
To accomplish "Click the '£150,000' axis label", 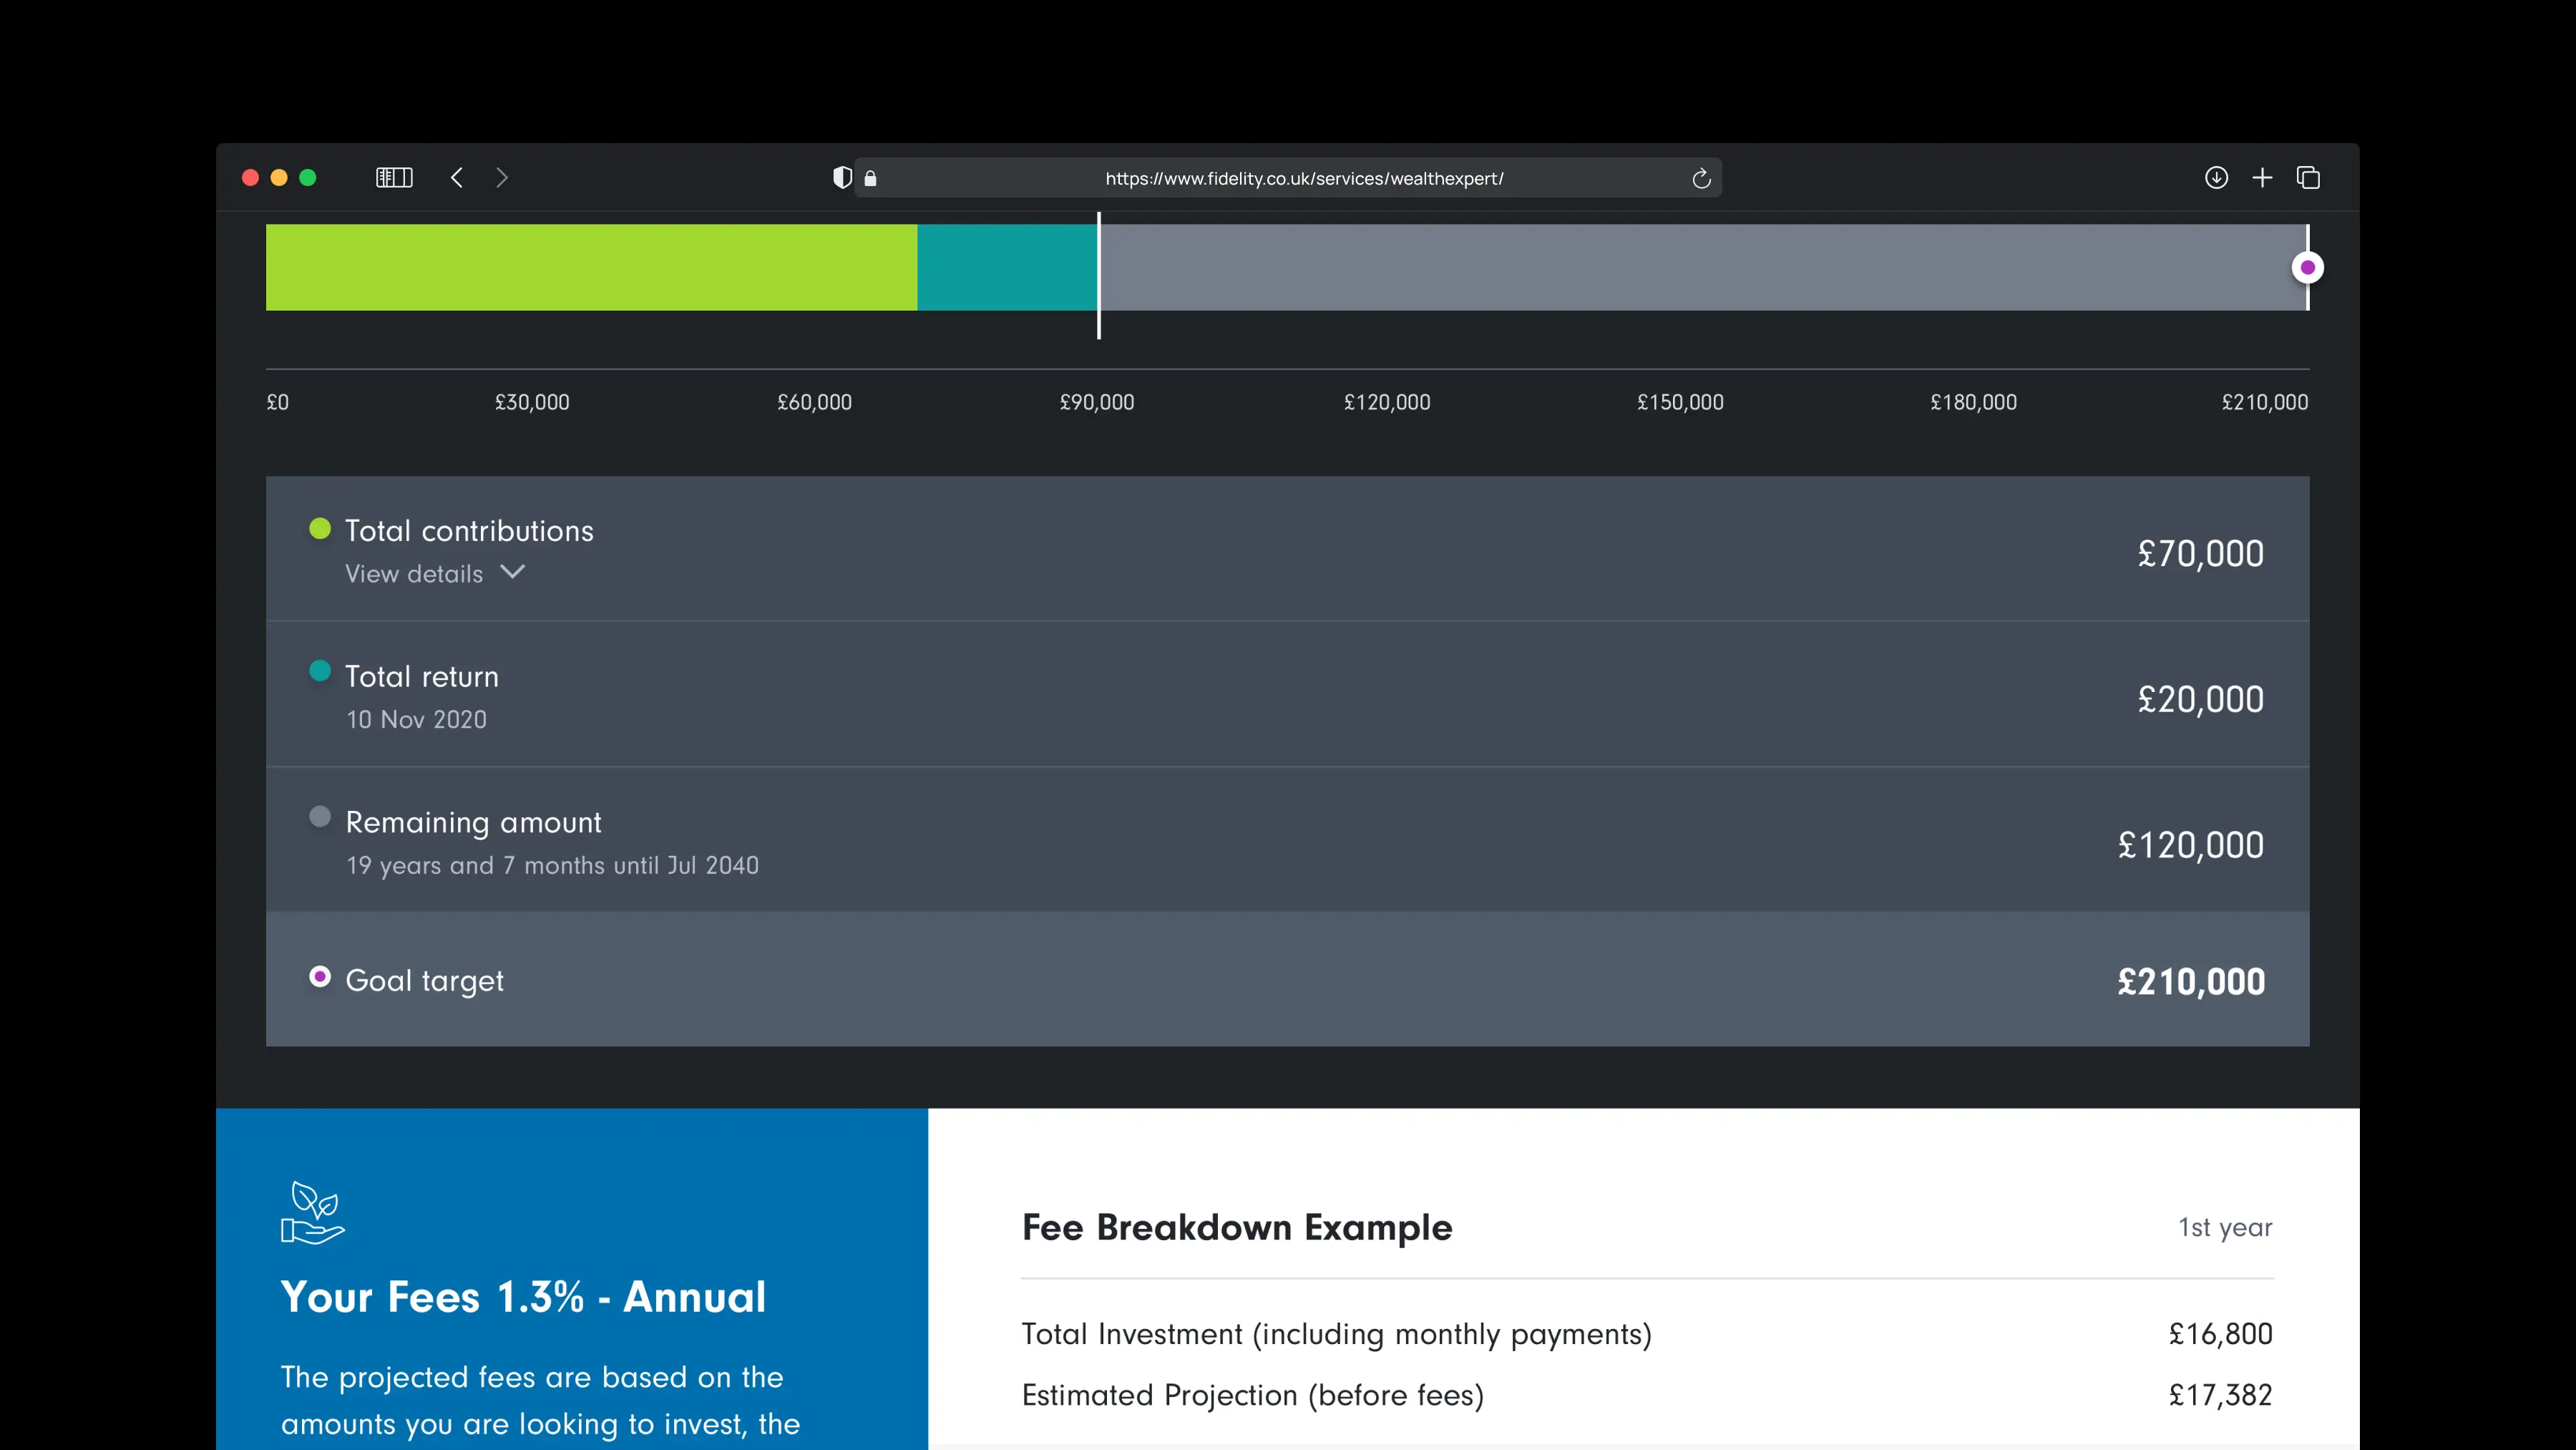I will (x=1680, y=402).
